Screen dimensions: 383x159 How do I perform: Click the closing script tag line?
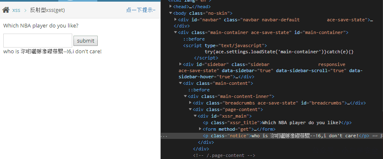[206, 58]
